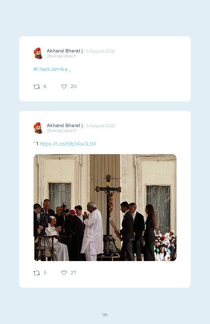Like the #KhattiJamiba tweet via heart icon

(x=64, y=87)
